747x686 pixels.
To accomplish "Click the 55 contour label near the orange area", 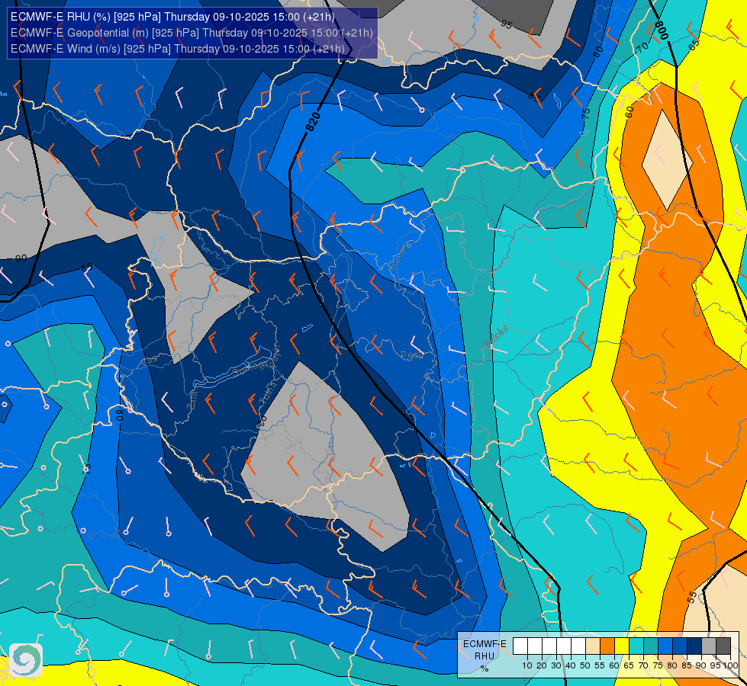I will pyautogui.click(x=692, y=597).
